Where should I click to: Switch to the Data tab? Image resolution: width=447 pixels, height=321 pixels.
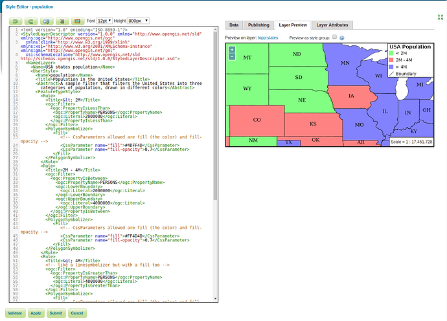(234, 25)
